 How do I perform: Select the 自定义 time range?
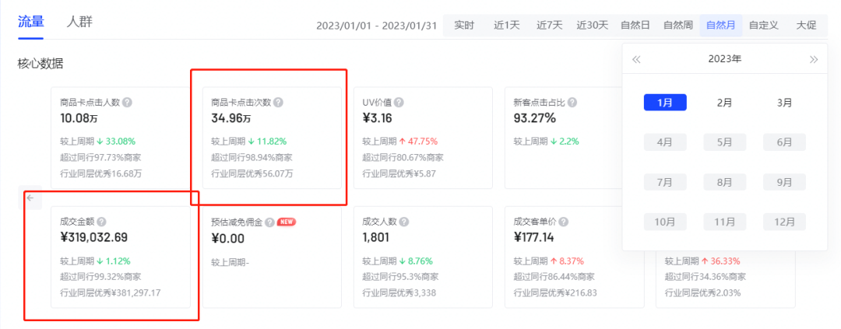[x=764, y=25]
